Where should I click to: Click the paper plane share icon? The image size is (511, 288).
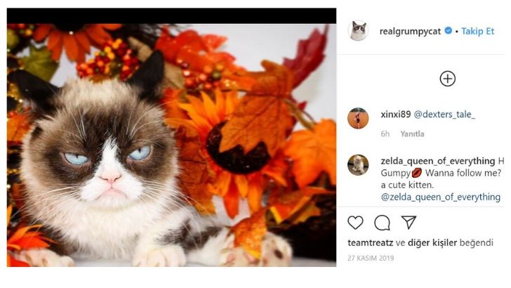point(409,223)
